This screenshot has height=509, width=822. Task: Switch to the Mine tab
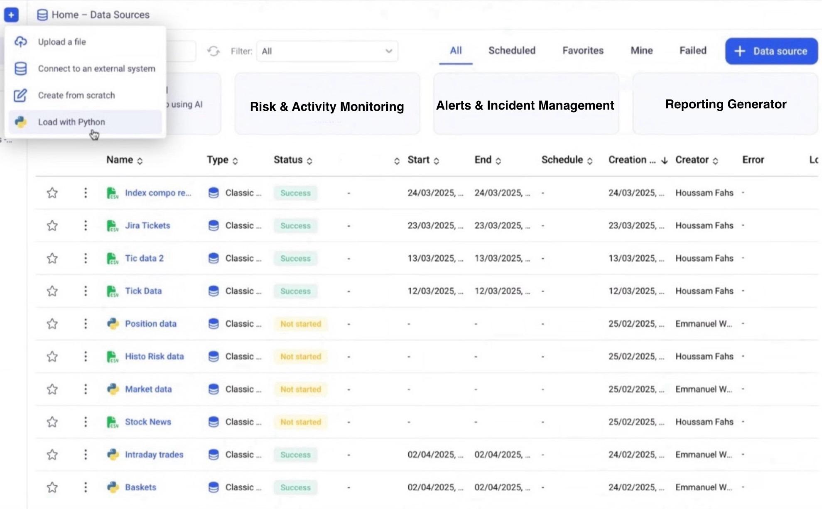click(x=641, y=51)
